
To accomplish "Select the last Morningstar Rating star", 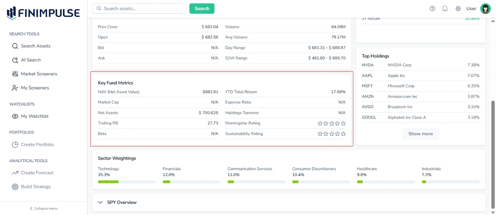I will (x=343, y=123).
